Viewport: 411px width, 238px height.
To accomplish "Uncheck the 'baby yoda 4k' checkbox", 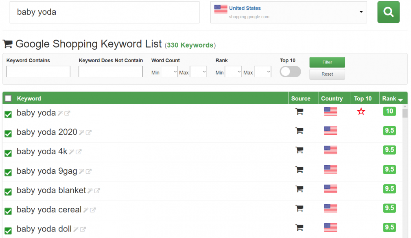I will point(8,153).
